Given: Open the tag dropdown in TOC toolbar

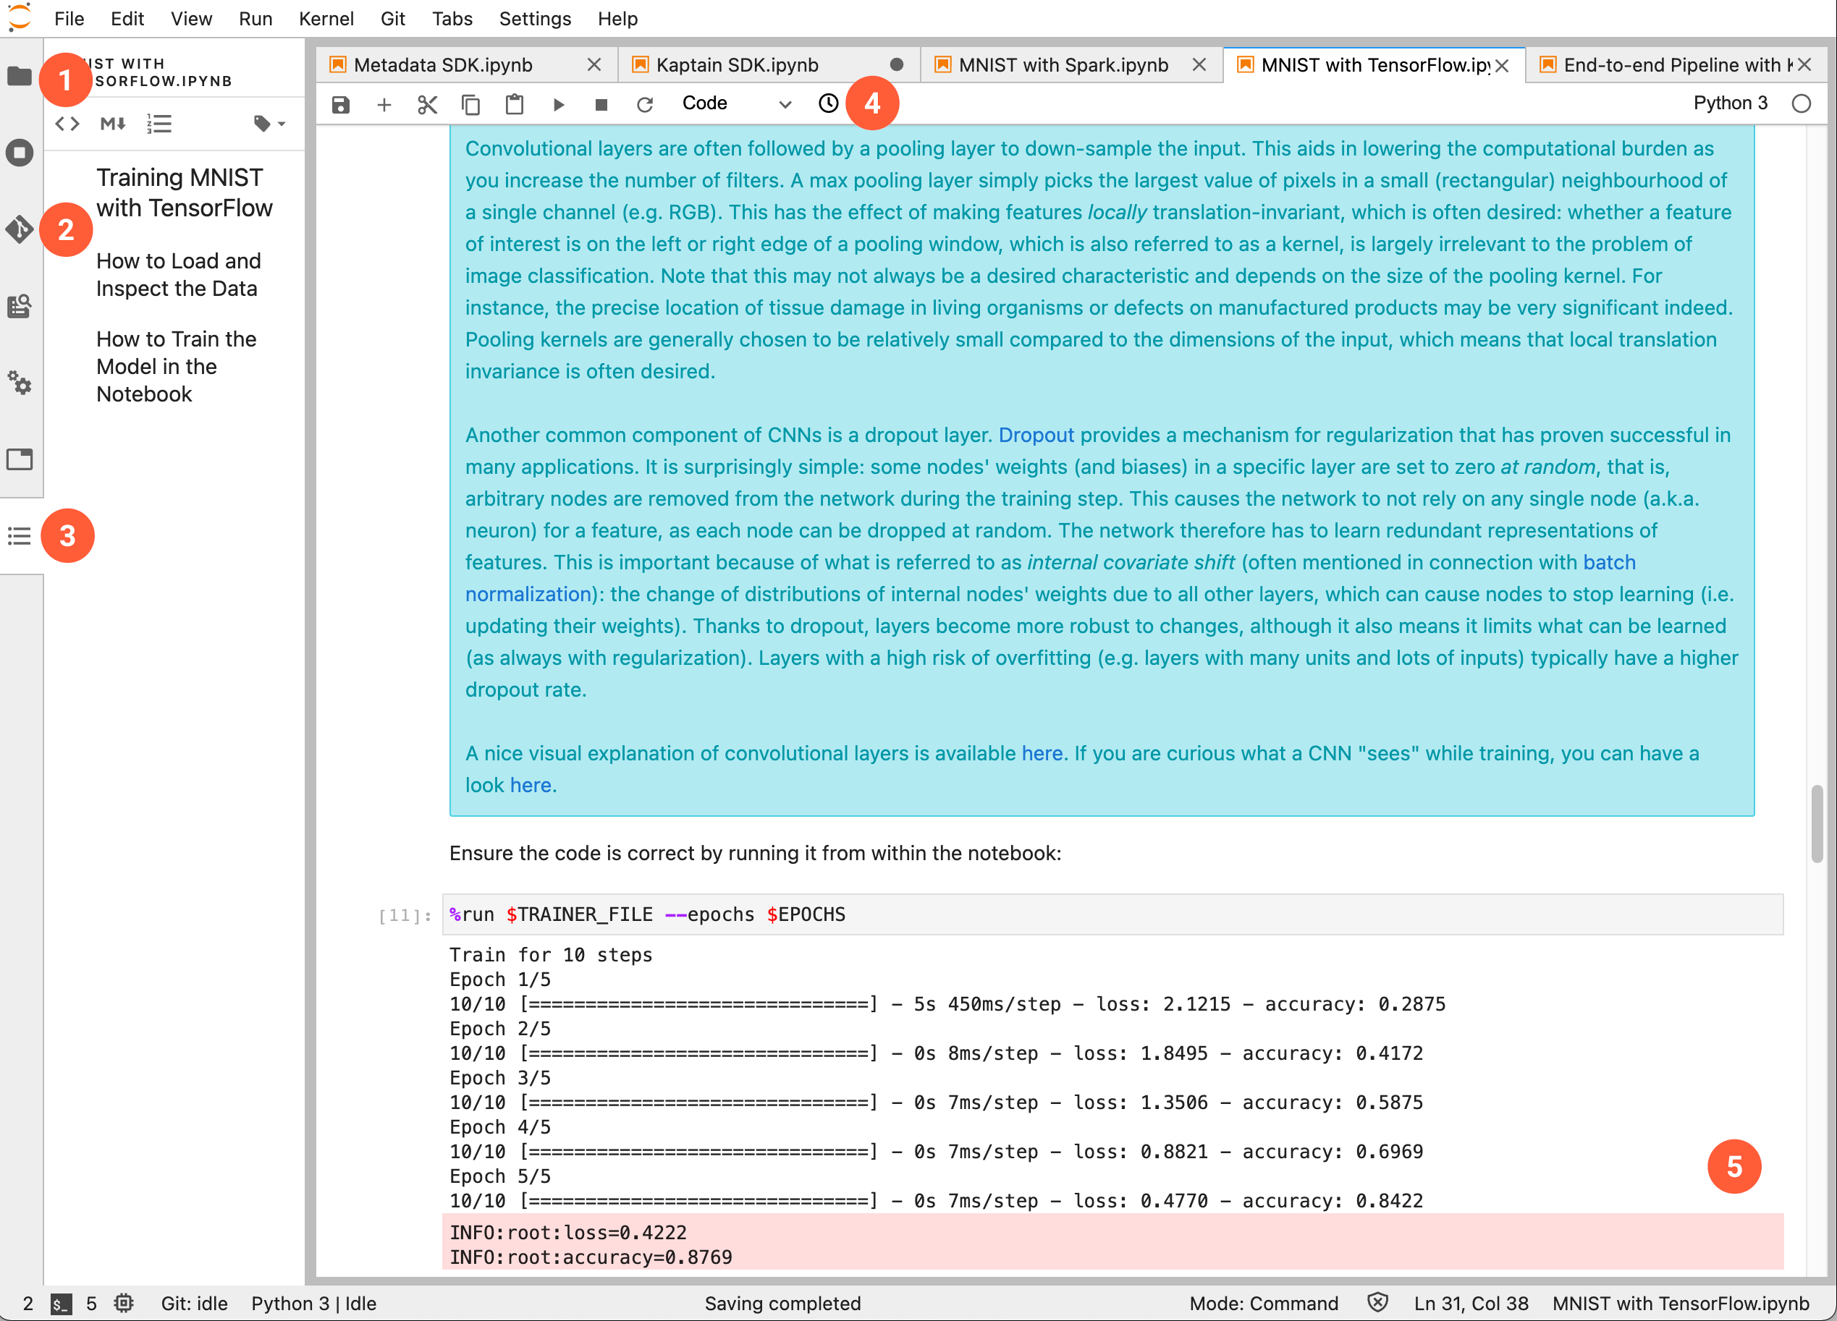Looking at the screenshot, I should coord(269,124).
